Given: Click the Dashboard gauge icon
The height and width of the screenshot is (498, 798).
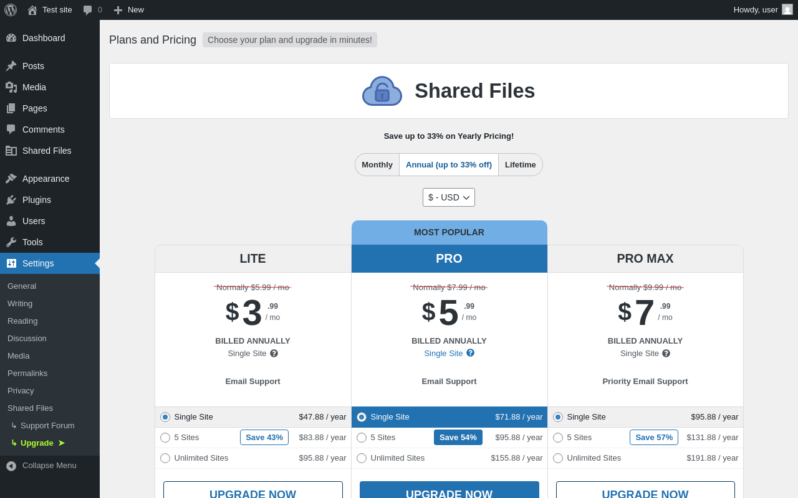Looking at the screenshot, I should coord(11,38).
